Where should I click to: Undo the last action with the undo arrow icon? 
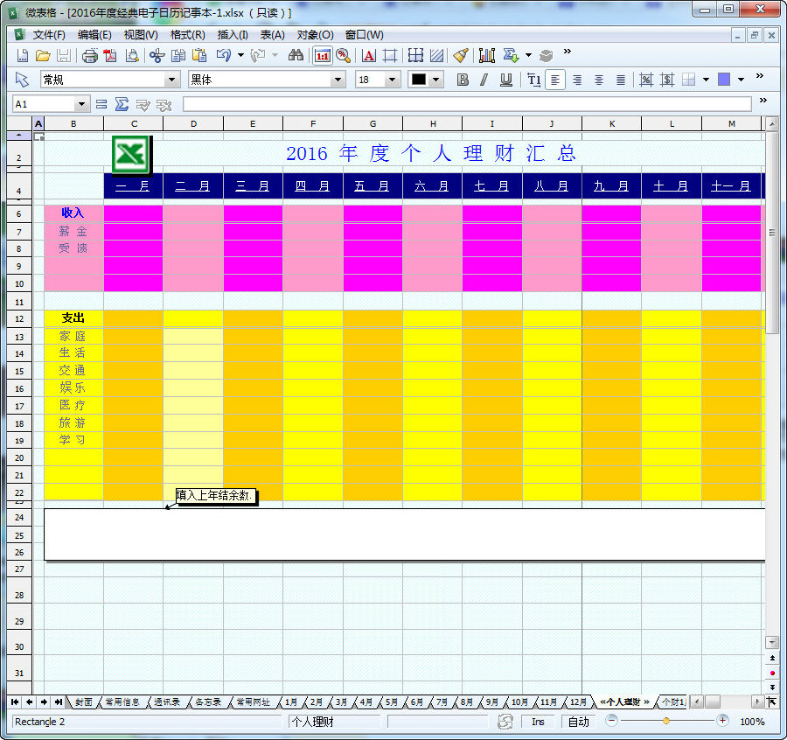pyautogui.click(x=223, y=55)
